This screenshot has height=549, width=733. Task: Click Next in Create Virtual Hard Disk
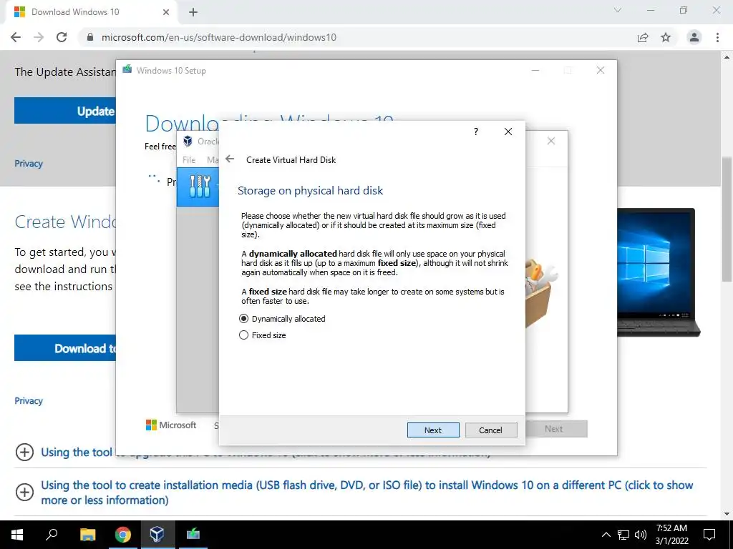433,430
